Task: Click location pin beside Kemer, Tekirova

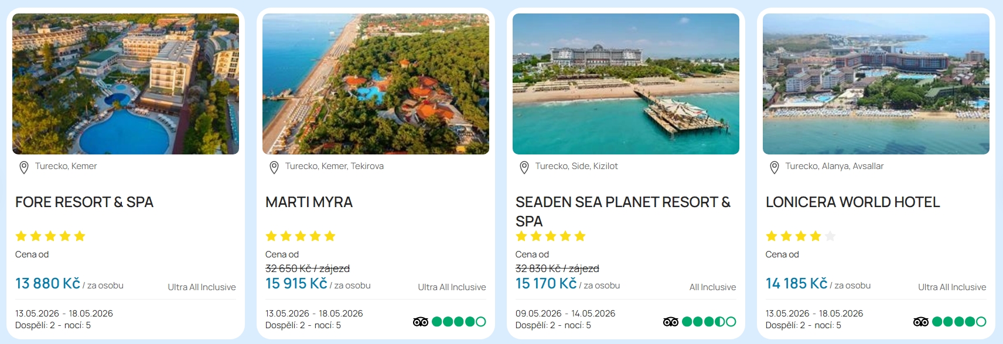Action: (274, 167)
